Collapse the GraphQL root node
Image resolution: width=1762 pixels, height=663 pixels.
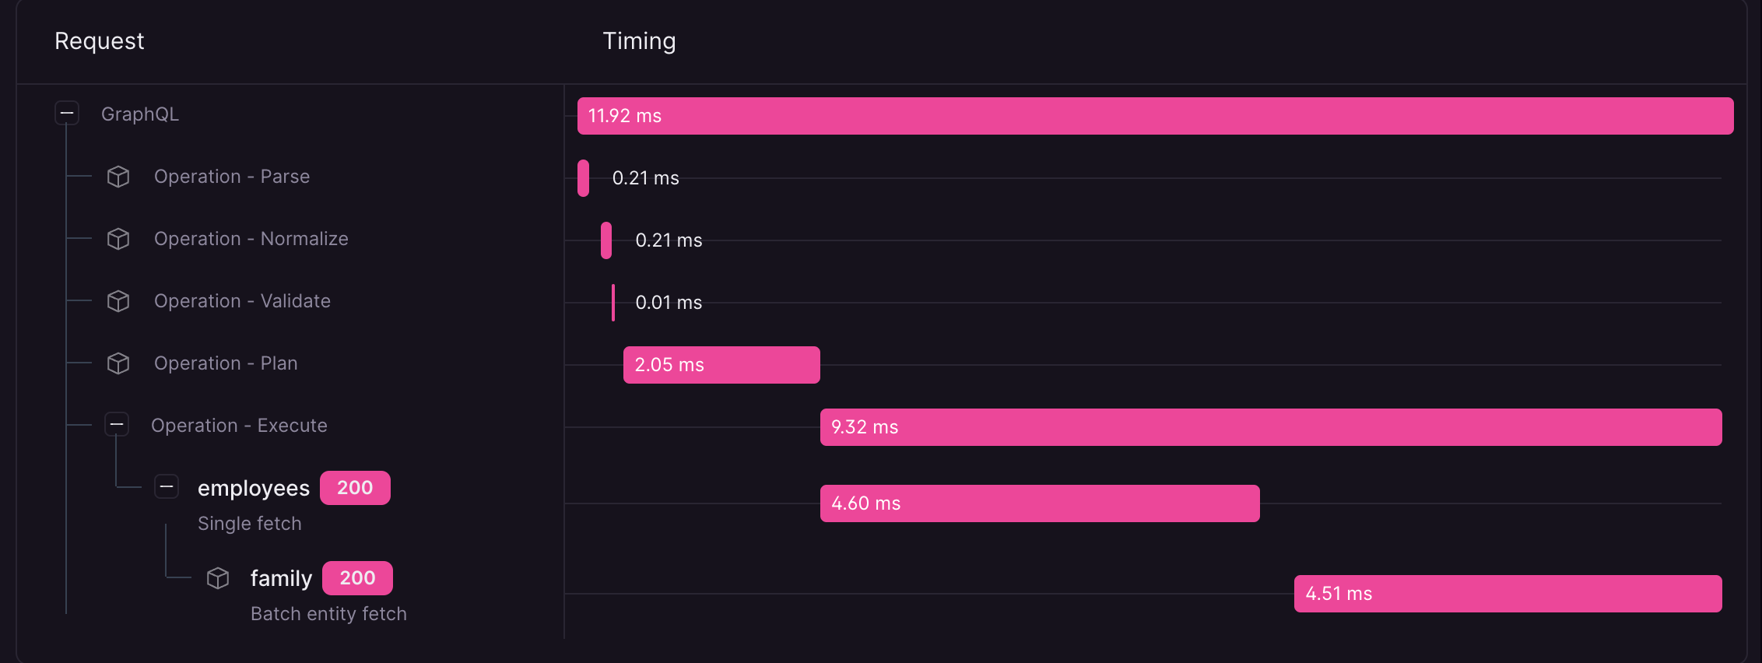pyautogui.click(x=67, y=114)
